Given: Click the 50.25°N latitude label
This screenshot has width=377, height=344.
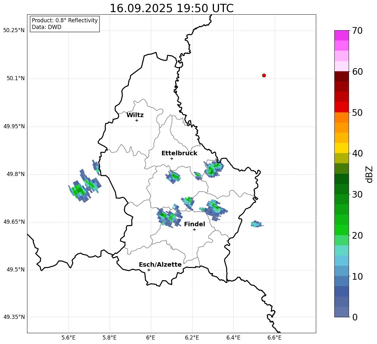Looking at the screenshot, I should (x=14, y=31).
